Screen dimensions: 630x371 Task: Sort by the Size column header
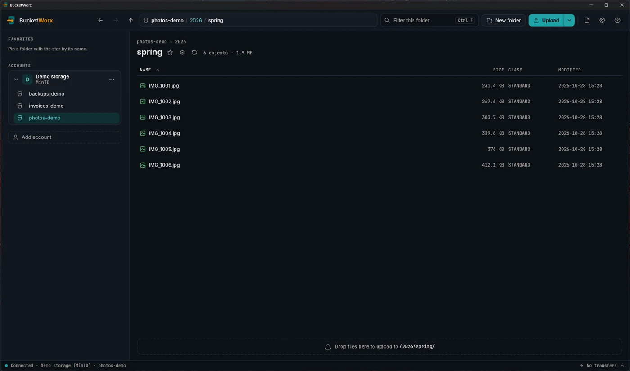[498, 70]
